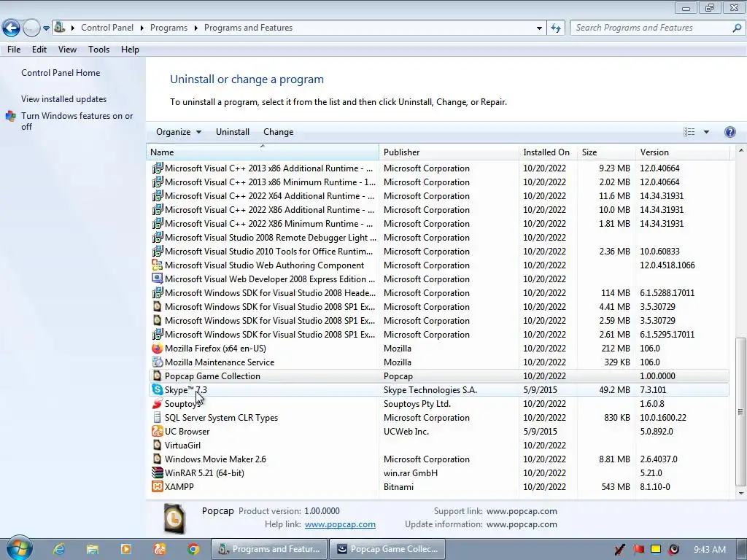747x560 pixels.
Task: Click the blue help question mark icon
Action: coord(729,132)
